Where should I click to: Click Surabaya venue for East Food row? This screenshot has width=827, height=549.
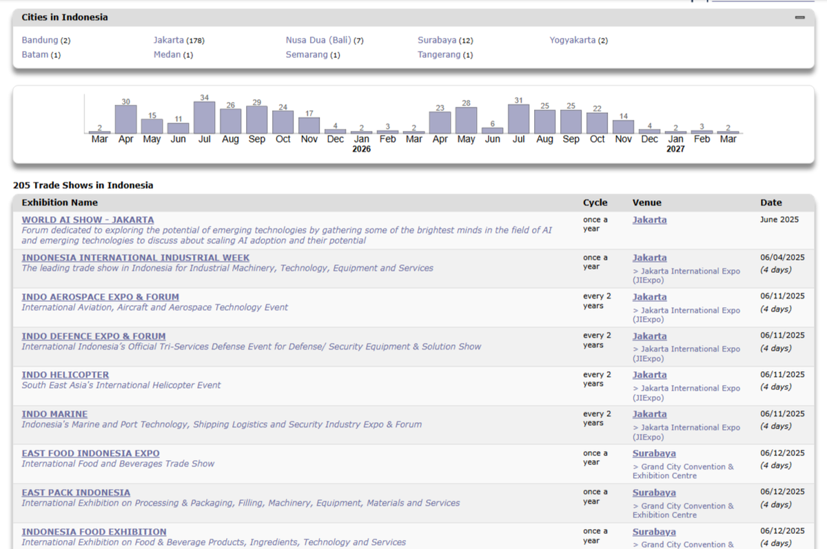[654, 454]
